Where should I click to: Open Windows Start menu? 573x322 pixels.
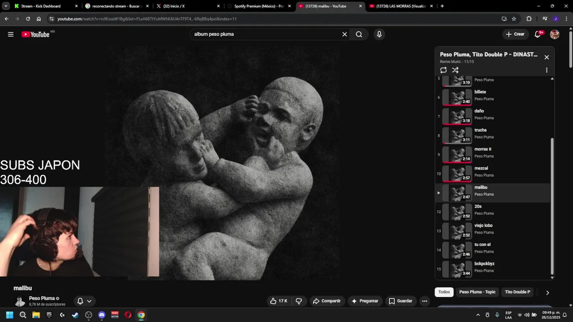[9, 315]
